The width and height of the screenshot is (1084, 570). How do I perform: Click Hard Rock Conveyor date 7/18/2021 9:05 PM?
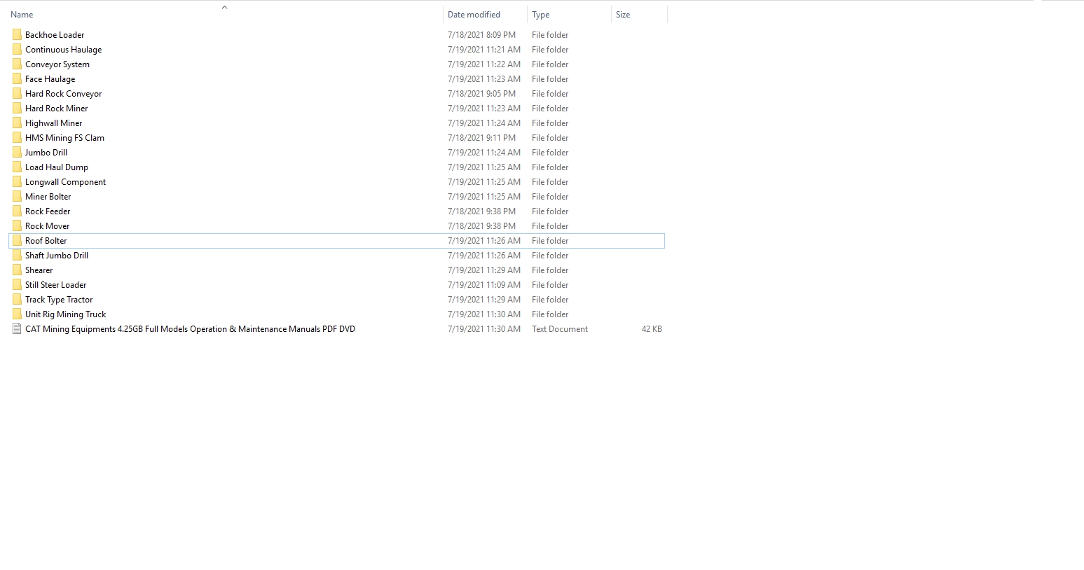(481, 93)
